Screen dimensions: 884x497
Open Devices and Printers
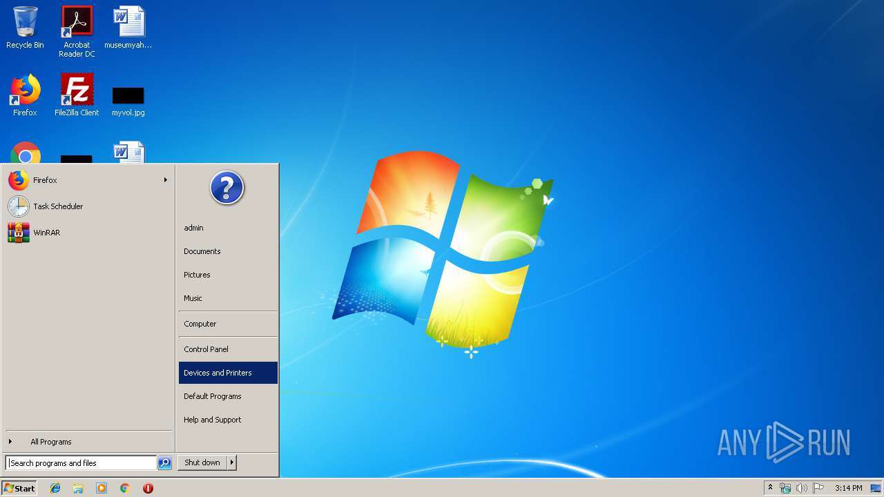(x=228, y=373)
